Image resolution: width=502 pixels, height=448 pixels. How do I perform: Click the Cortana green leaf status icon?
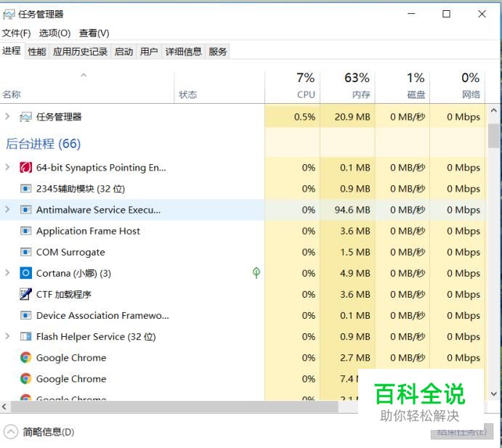pos(256,272)
